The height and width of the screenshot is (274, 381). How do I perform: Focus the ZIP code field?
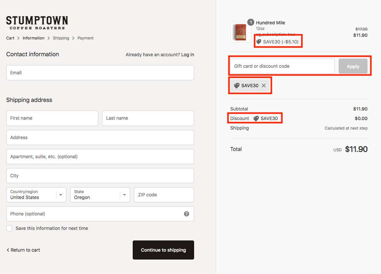164,195
